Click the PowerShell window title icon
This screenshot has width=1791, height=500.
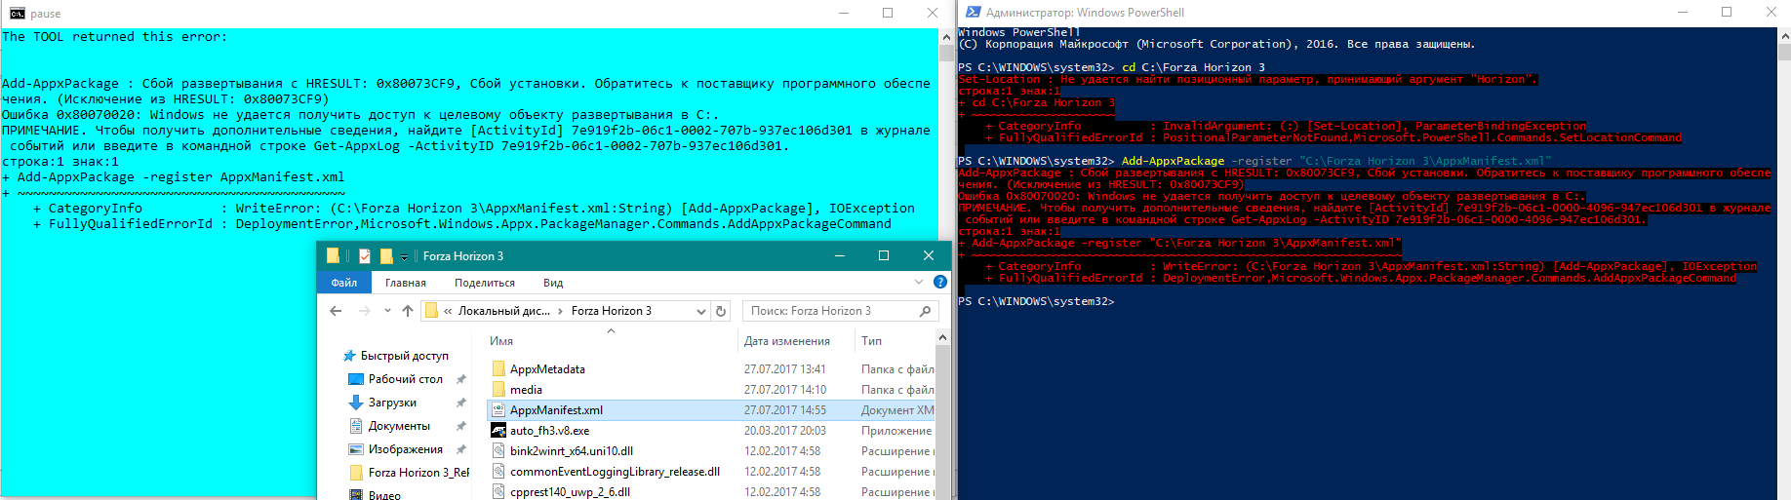point(974,13)
